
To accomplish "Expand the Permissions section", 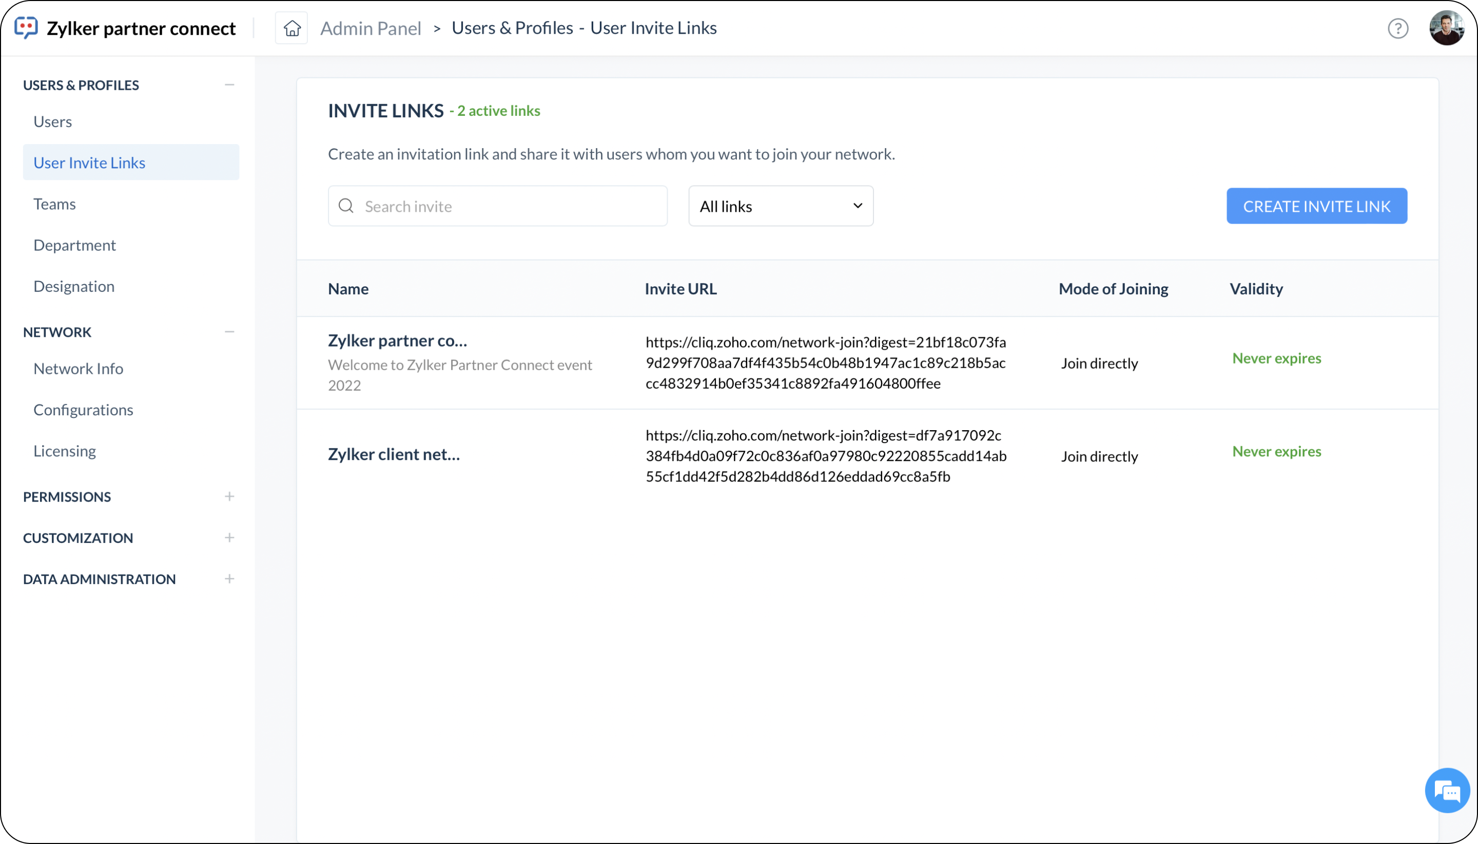I will tap(230, 497).
